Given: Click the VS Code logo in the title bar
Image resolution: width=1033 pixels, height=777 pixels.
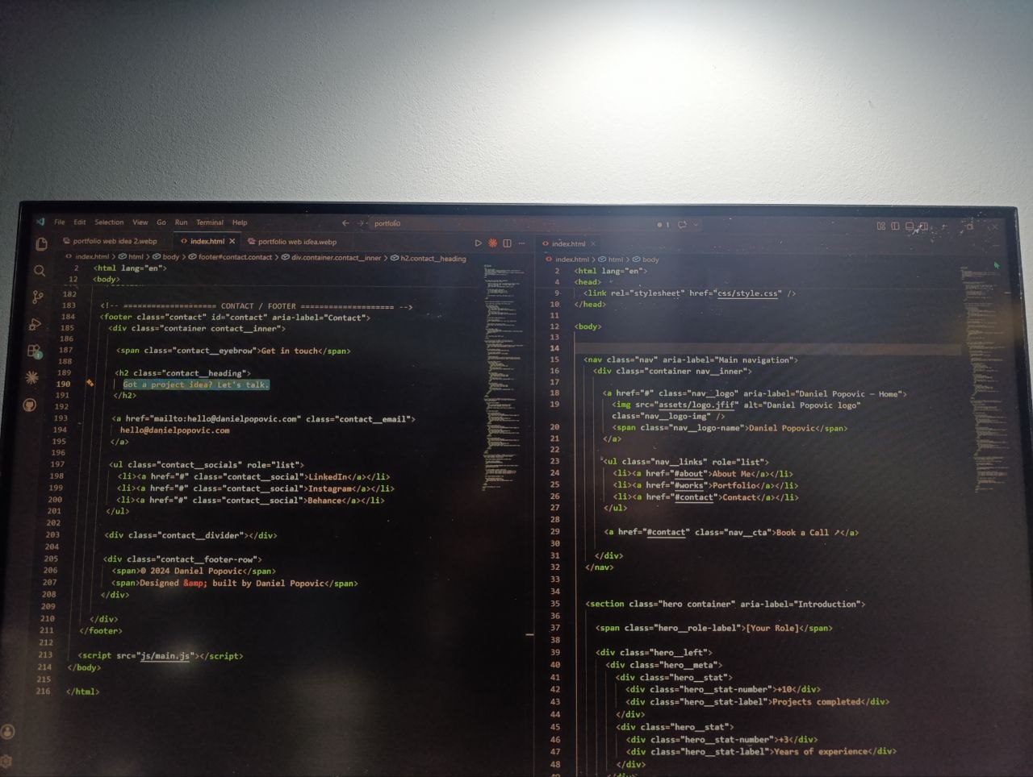Looking at the screenshot, I should 40,222.
